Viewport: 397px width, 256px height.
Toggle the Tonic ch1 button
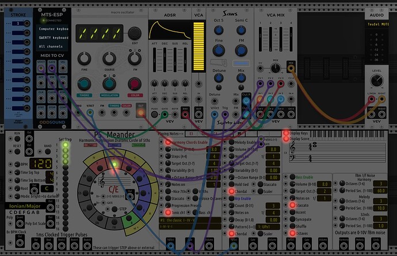coord(168,212)
